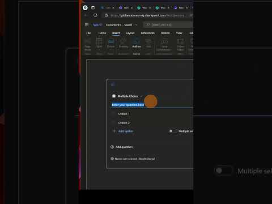Click the info icon beside Names not recorded
This screenshot has height=204, width=272.
click(x=112, y=159)
